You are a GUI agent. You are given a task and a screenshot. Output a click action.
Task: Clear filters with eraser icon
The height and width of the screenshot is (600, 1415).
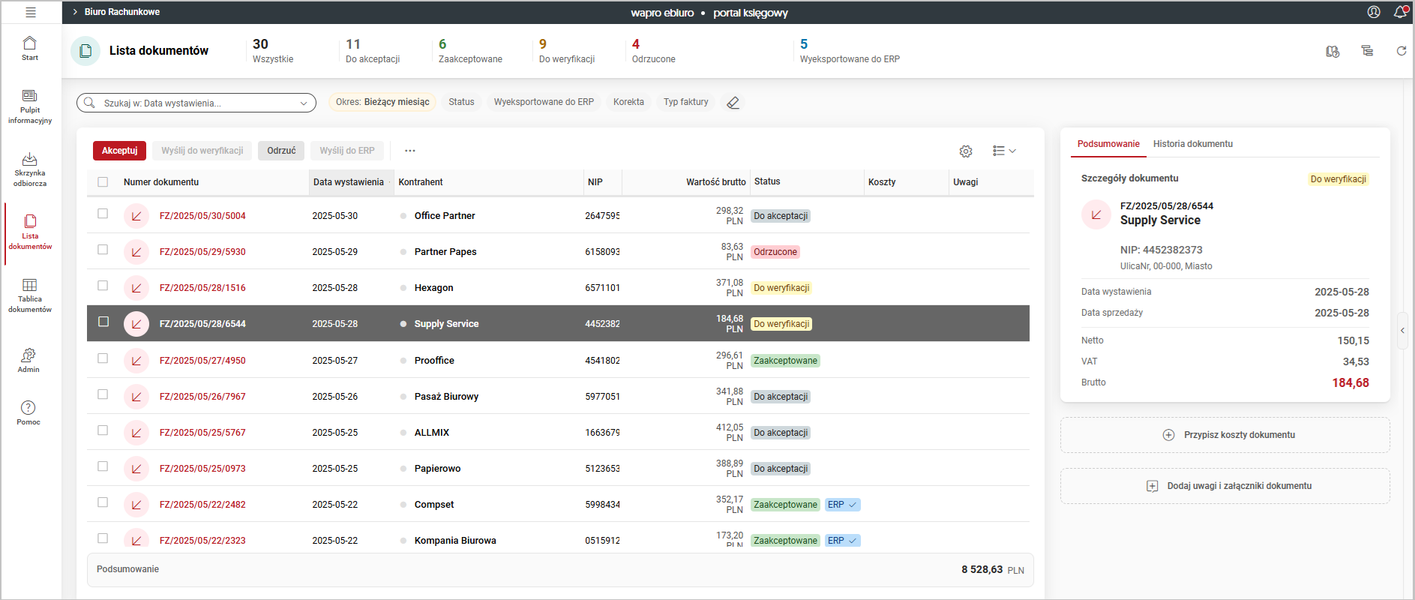[x=733, y=103]
